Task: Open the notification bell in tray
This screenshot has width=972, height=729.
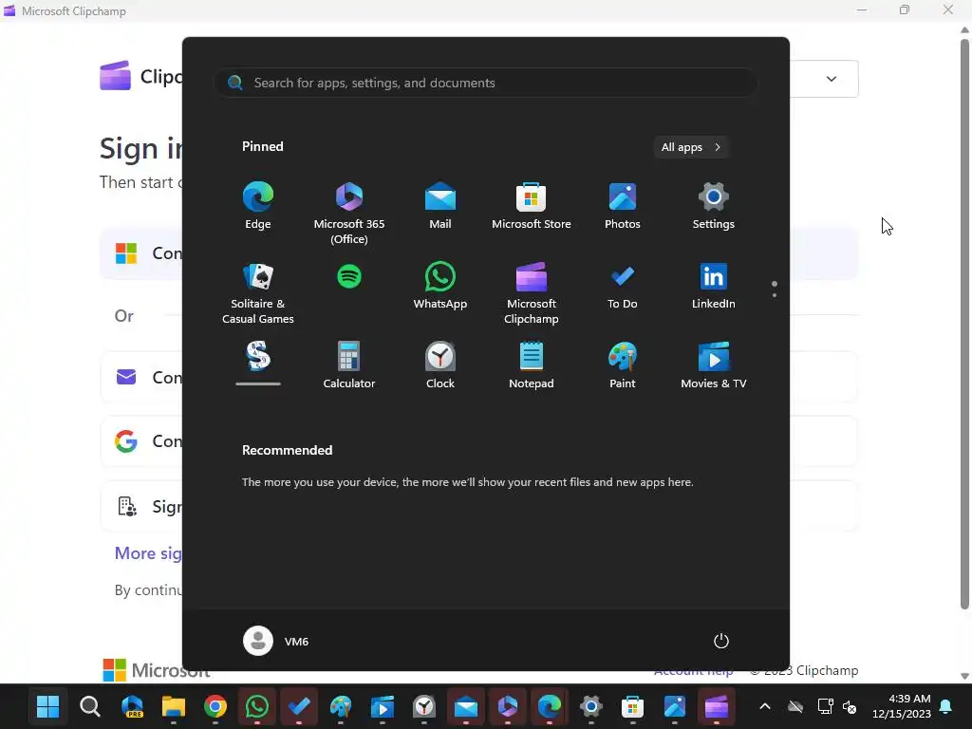Action: [946, 706]
